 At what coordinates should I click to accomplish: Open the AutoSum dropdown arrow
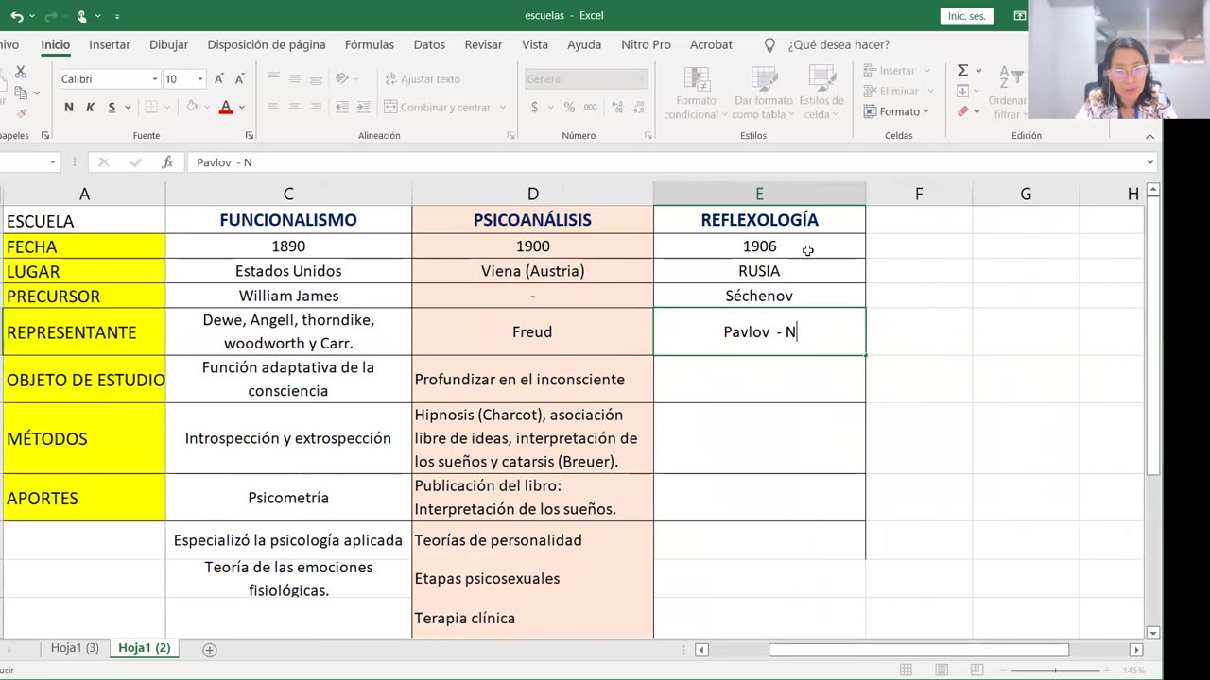point(978,71)
